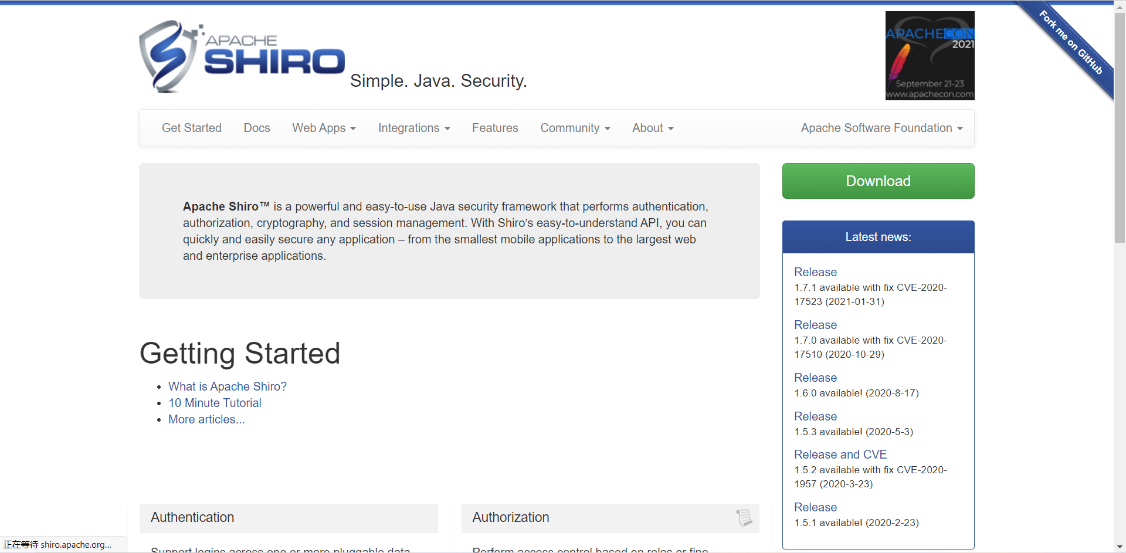The image size is (1126, 553).
Task: Expand the Integrations dropdown menu
Action: (x=414, y=128)
